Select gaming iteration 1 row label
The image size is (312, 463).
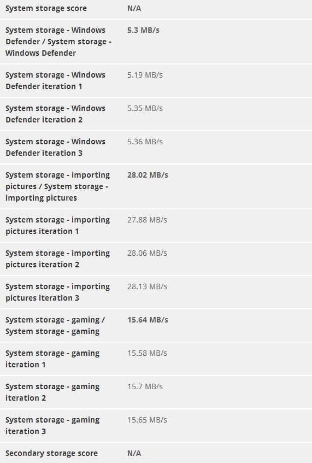point(52,359)
